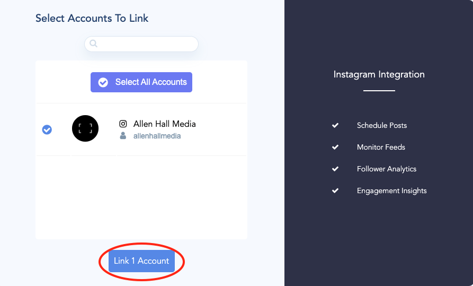
Task: Click the circled check inside Select All Accounts
Action: pos(103,82)
